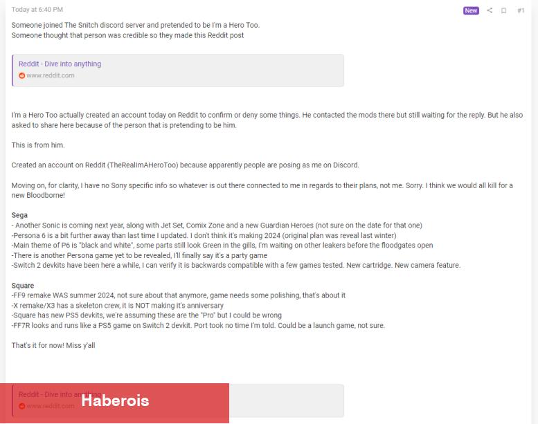The height and width of the screenshot is (424, 538).
Task: Click the bold 'Sega' heading
Action: pyautogui.click(x=19, y=215)
